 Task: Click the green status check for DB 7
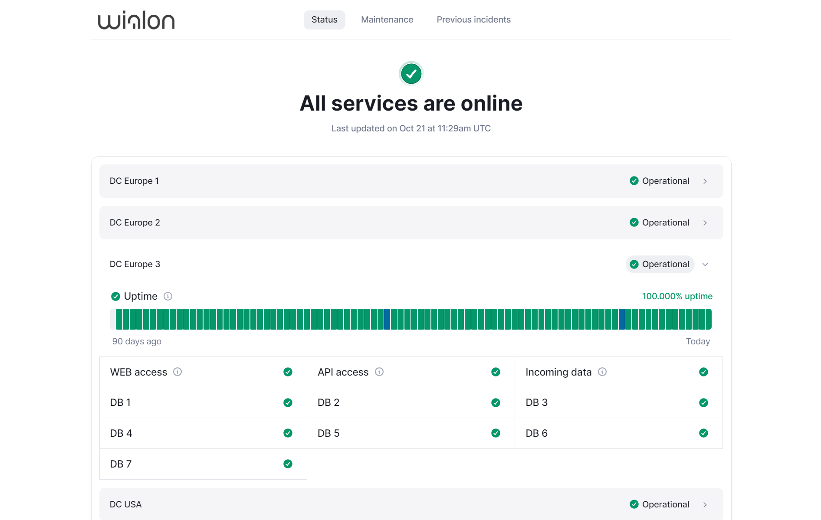(x=288, y=464)
